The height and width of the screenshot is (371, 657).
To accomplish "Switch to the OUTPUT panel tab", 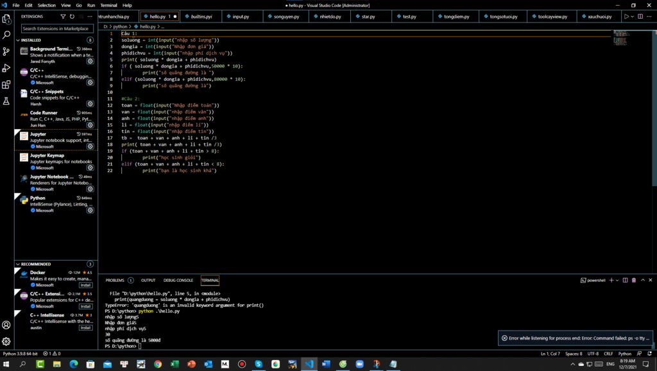I will pyautogui.click(x=148, y=280).
